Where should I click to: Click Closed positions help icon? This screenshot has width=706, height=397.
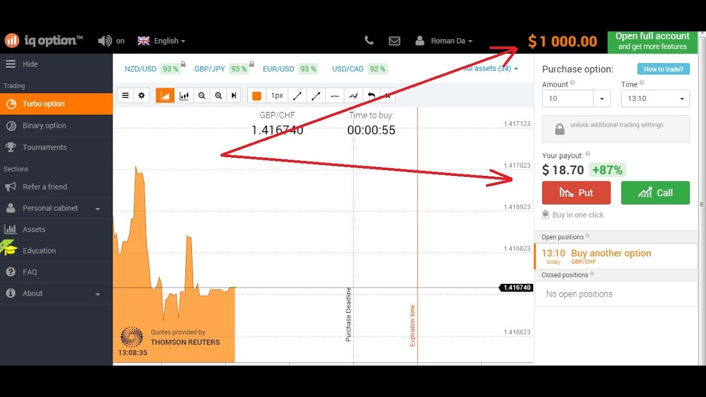592,274
